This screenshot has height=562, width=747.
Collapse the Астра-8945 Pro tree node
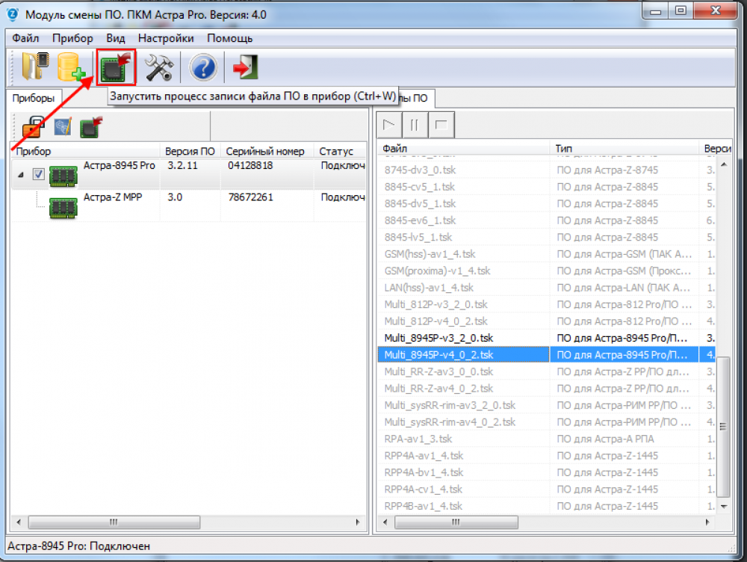tap(20, 175)
